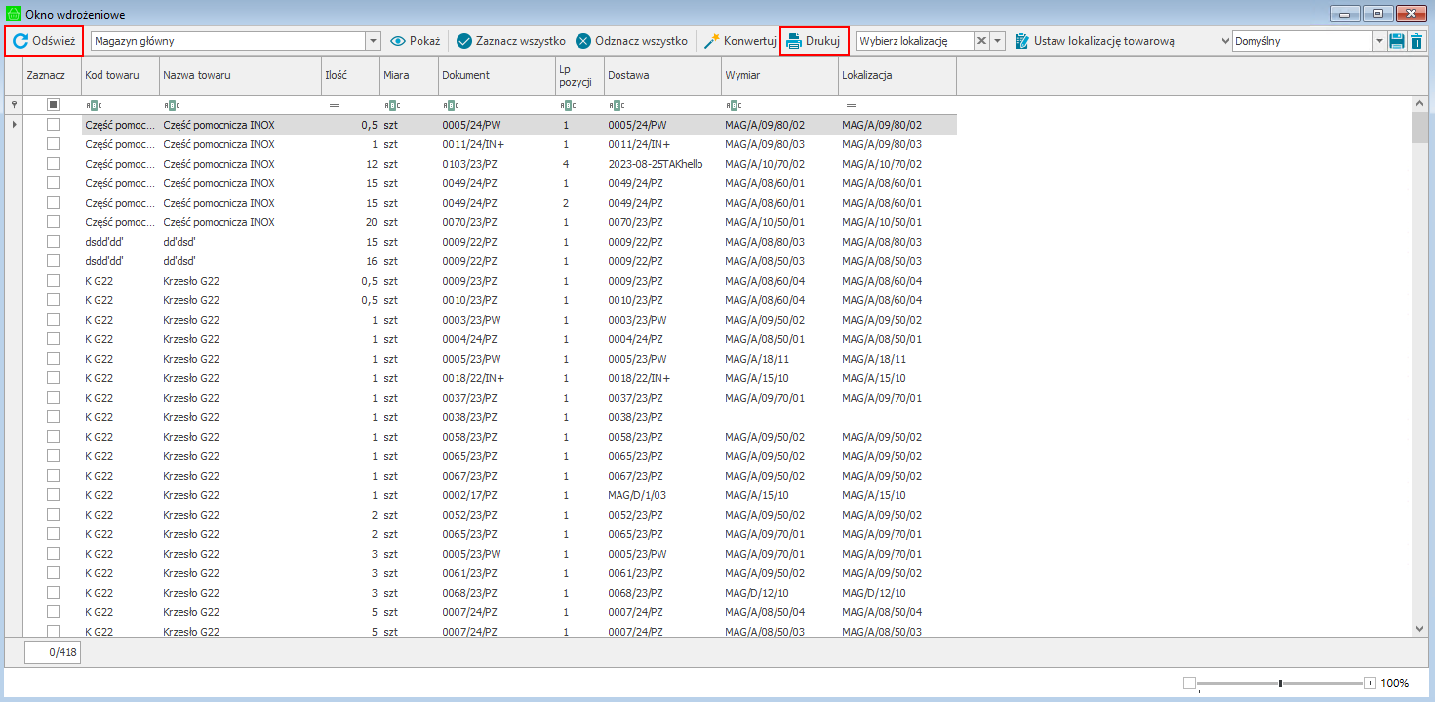The width and height of the screenshot is (1435, 702).
Task: Click the scrollbar up arrow
Action: click(x=1420, y=102)
